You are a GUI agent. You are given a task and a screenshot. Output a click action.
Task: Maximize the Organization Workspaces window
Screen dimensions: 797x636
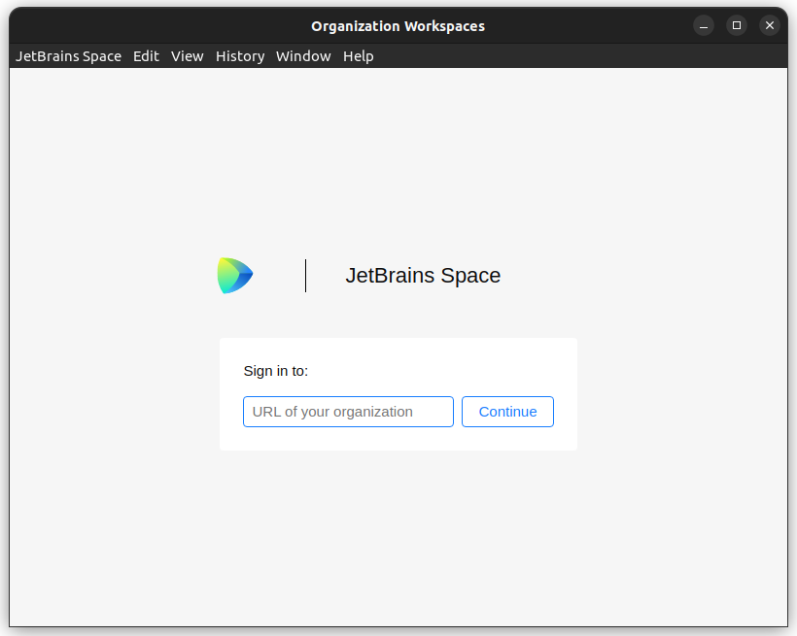tap(737, 25)
